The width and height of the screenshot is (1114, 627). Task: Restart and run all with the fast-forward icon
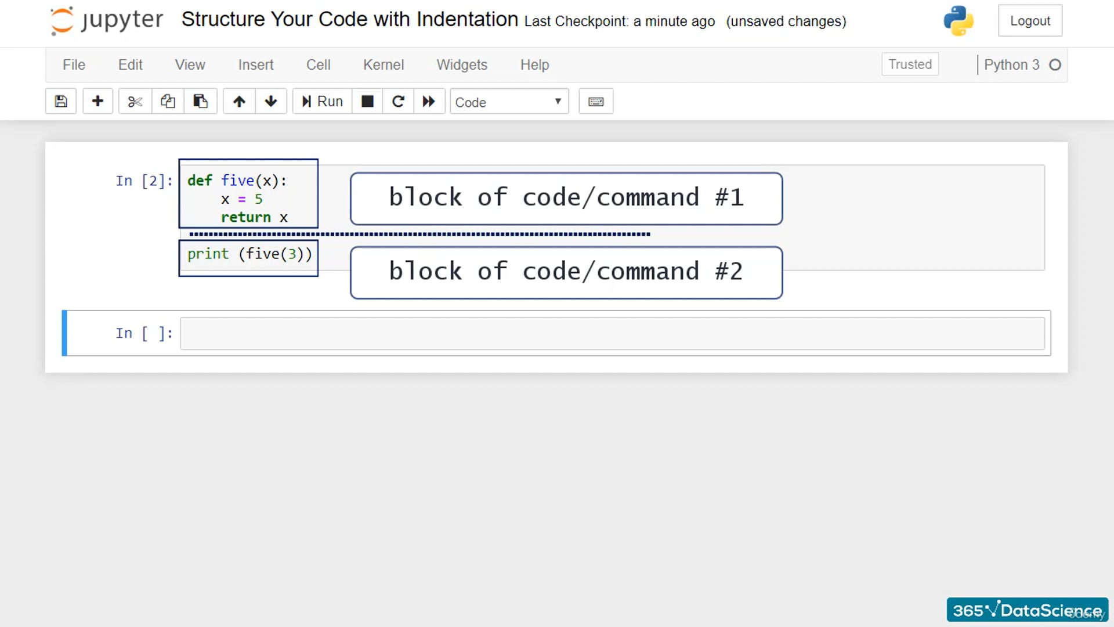click(x=429, y=102)
